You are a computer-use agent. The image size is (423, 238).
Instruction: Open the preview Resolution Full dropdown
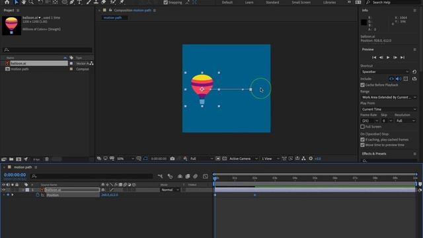click(405, 121)
